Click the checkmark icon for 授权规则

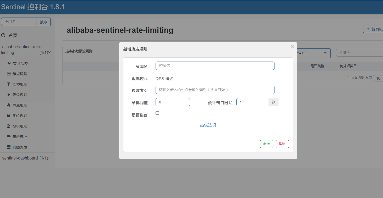coord(9,126)
